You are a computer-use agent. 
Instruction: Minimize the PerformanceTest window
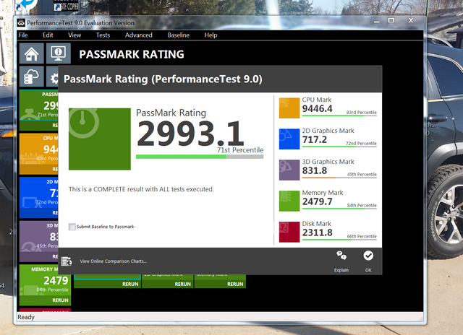coord(376,21)
